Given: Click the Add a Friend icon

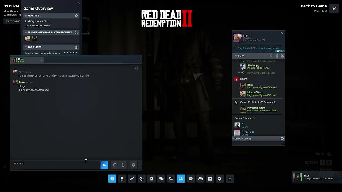Looking at the screenshot, I should [x=277, y=56].
